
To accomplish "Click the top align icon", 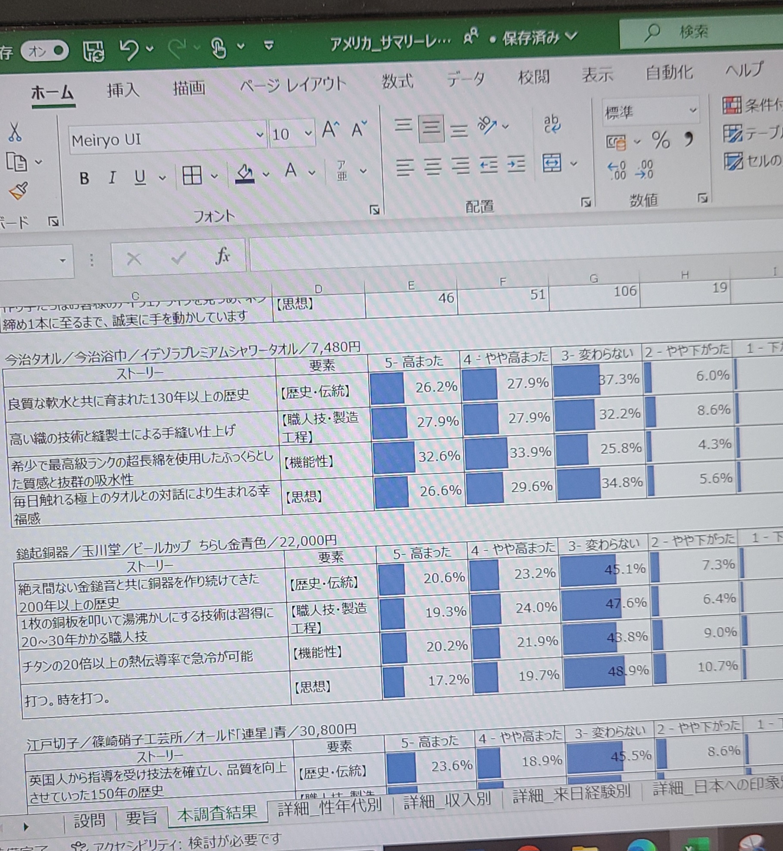I will pos(404,125).
